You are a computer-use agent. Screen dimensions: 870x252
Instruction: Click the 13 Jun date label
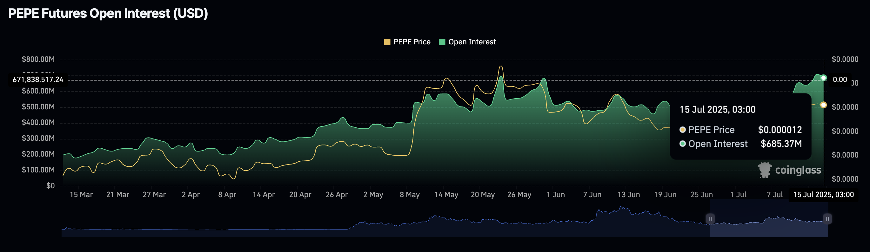pos(628,195)
